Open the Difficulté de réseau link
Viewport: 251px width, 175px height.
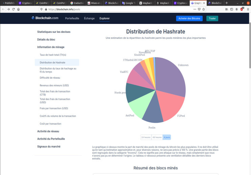(x=50, y=78)
